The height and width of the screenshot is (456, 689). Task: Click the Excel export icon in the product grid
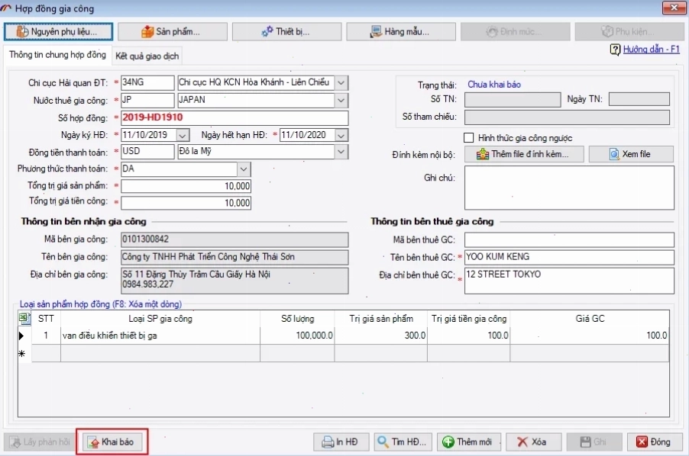click(24, 318)
